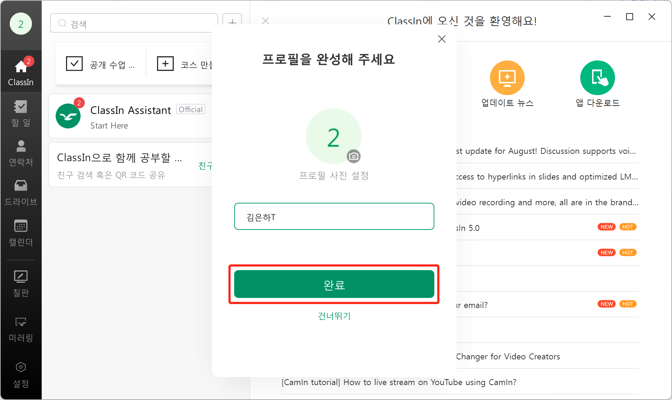
Task: Click the 앱 다운로드 green icon
Action: [x=598, y=78]
